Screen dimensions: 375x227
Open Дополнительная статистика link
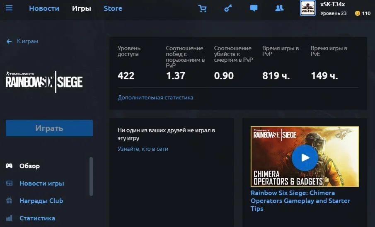coord(155,98)
